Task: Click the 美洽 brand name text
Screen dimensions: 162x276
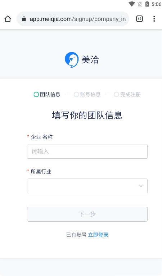Action: pyautogui.click(x=90, y=60)
